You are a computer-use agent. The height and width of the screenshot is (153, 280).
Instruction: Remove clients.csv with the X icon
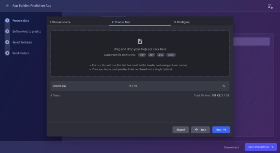(x=223, y=86)
